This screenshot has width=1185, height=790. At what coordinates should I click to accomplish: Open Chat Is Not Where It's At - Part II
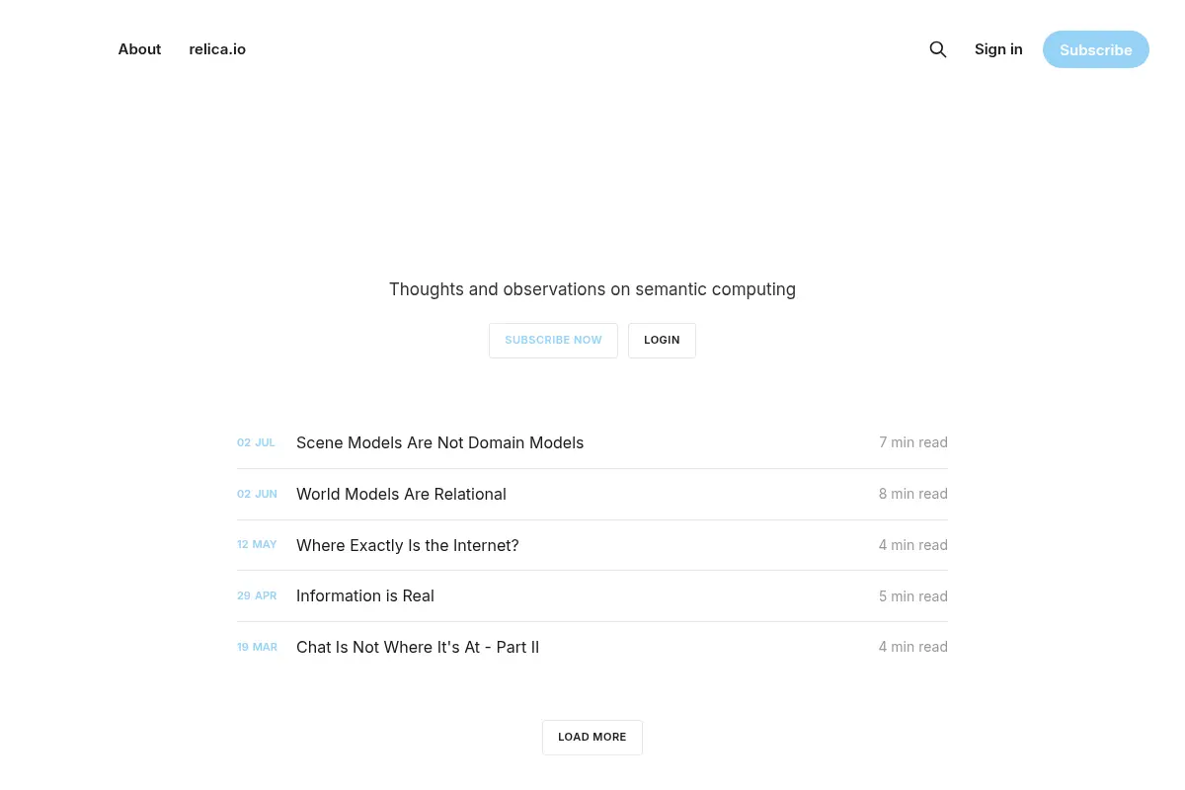coord(418,647)
